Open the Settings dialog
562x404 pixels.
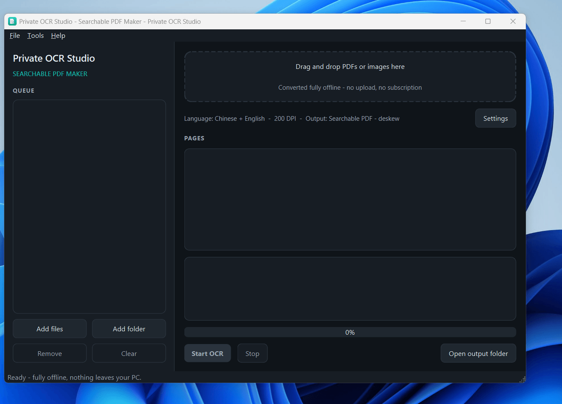point(496,118)
